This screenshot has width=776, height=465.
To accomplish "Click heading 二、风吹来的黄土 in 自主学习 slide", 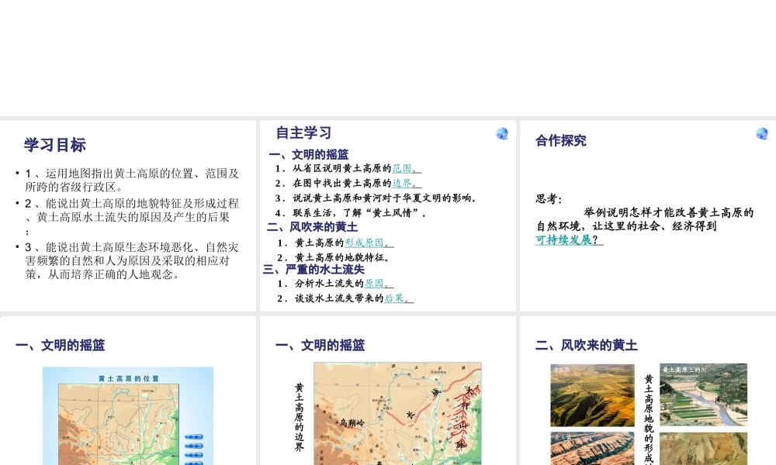I will tap(312, 227).
